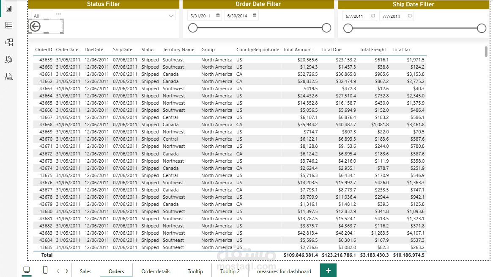
Task: Click the back arrow button under Status Filter
Action: (35, 27)
